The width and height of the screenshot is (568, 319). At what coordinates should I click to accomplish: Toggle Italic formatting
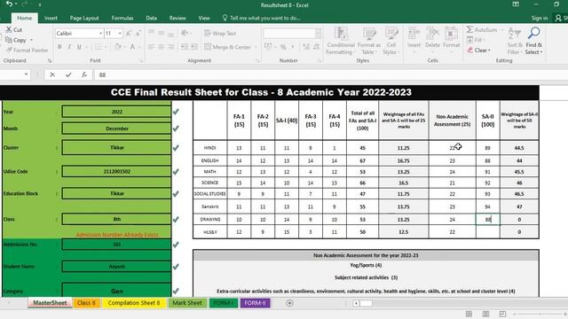coord(69,47)
